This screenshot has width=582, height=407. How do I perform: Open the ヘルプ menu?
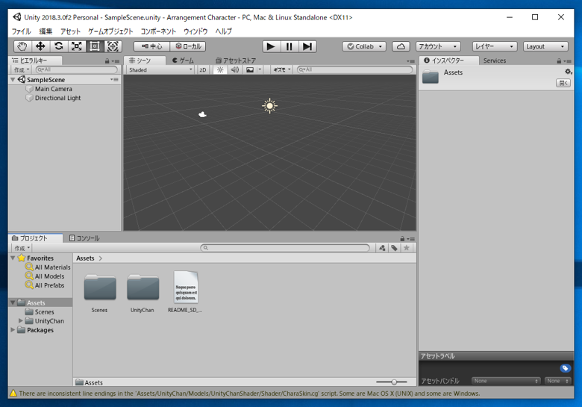click(223, 31)
